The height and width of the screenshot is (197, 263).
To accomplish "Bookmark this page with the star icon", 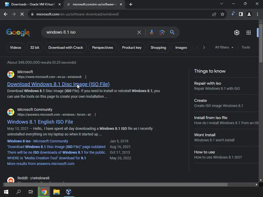I will pyautogui.click(x=222, y=14).
